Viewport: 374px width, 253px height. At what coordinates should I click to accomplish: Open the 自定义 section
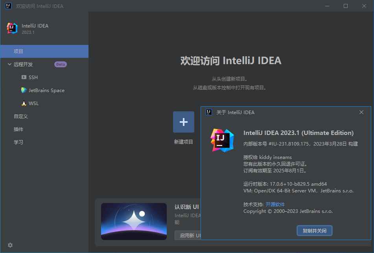click(21, 116)
